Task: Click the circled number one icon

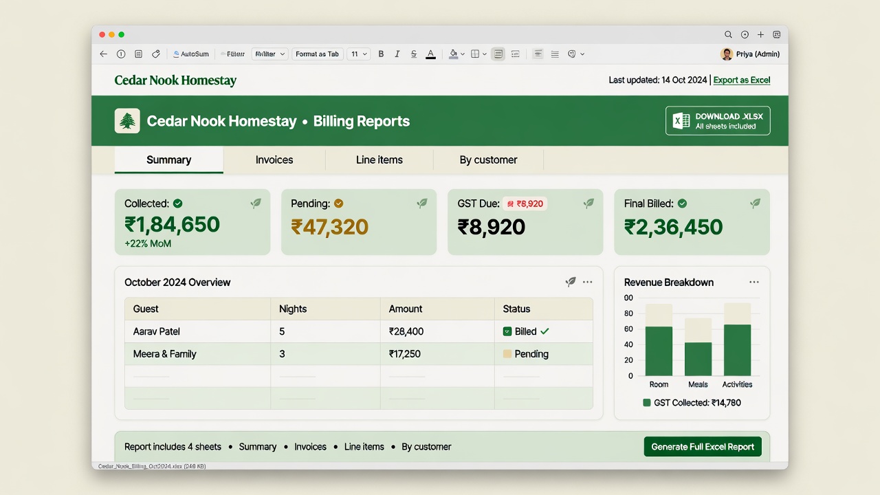Action: [x=121, y=54]
